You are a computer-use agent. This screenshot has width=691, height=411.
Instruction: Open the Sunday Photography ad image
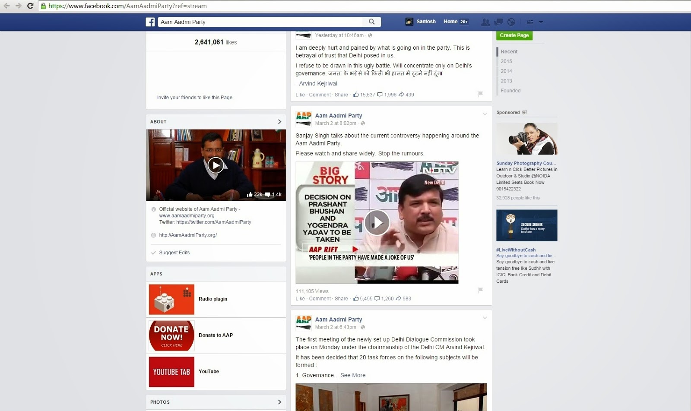click(527, 139)
